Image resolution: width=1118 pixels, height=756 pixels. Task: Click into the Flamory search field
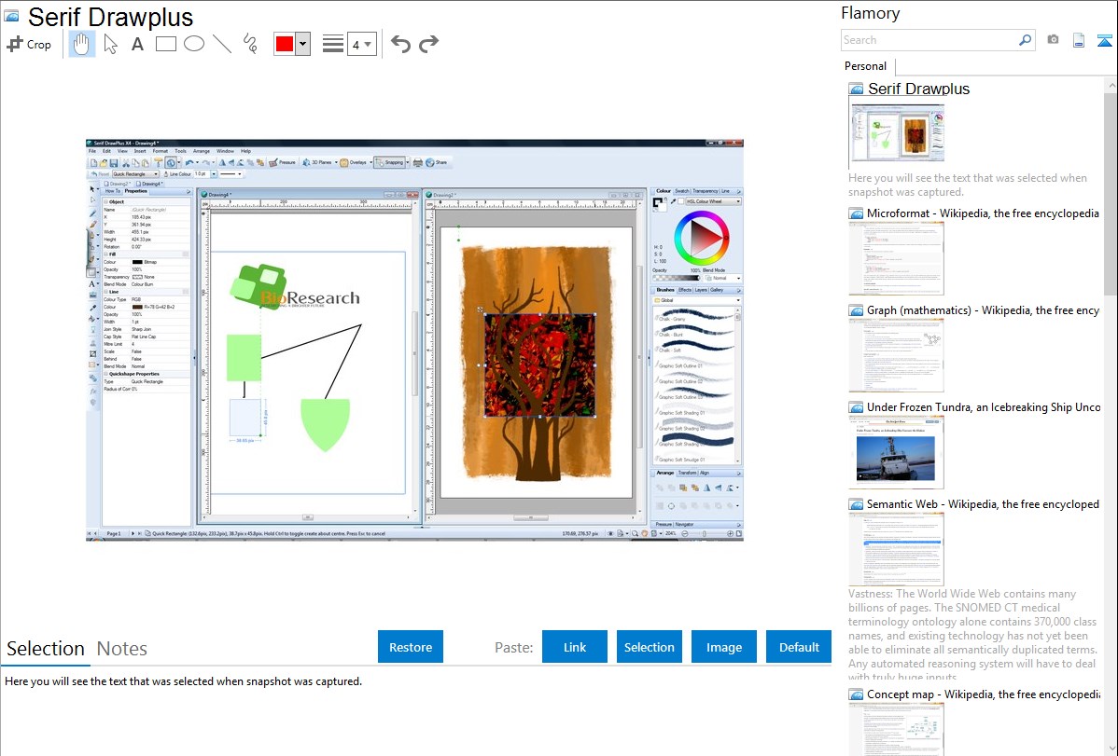coord(929,40)
